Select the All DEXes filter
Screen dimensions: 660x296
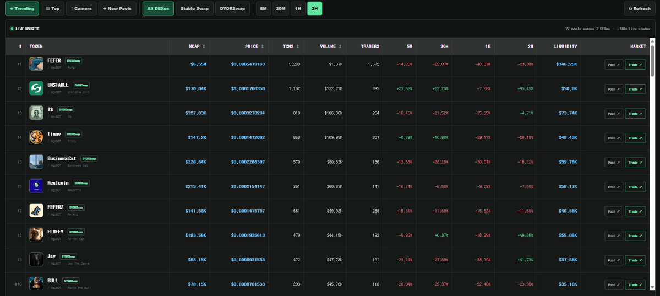[159, 8]
